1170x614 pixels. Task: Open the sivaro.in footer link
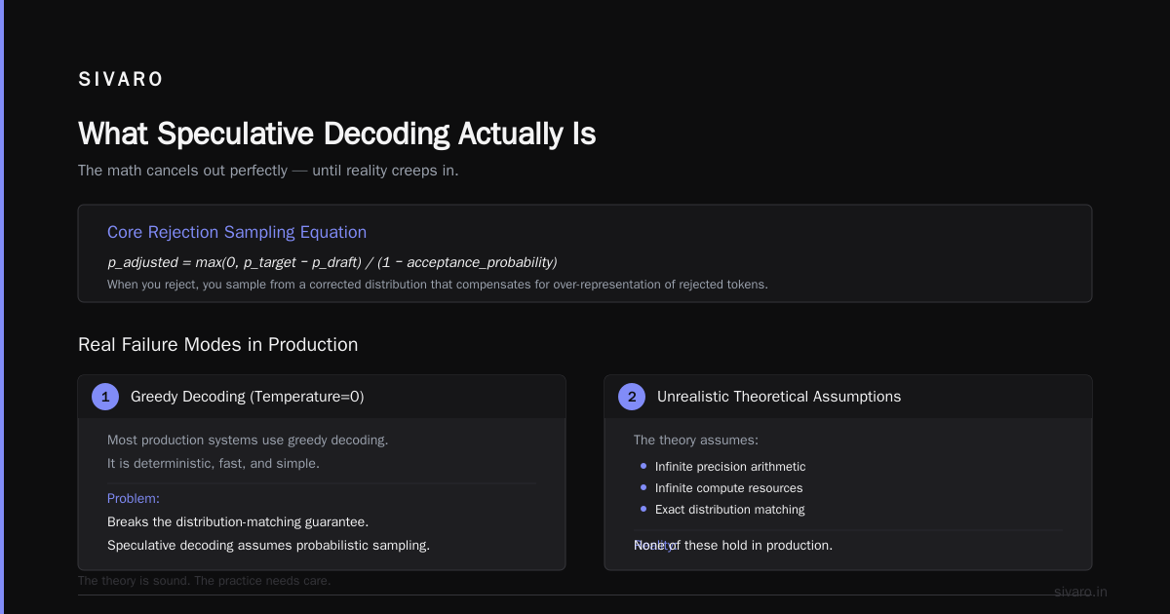click(1080, 592)
